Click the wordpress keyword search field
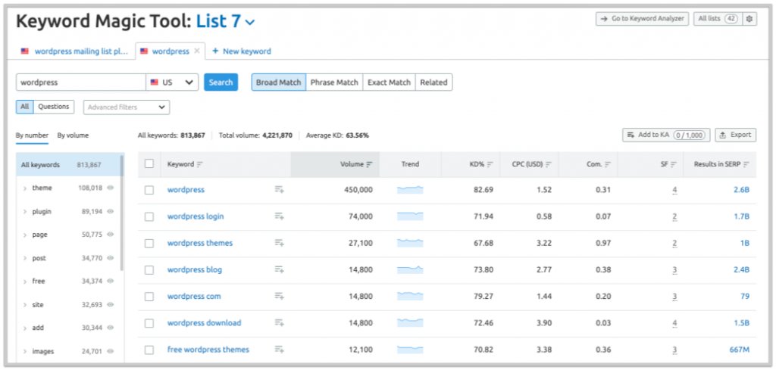Viewport: 776px width, 370px height. tap(81, 82)
